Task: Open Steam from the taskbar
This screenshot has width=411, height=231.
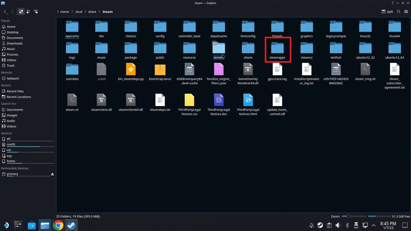Action: pos(72,225)
